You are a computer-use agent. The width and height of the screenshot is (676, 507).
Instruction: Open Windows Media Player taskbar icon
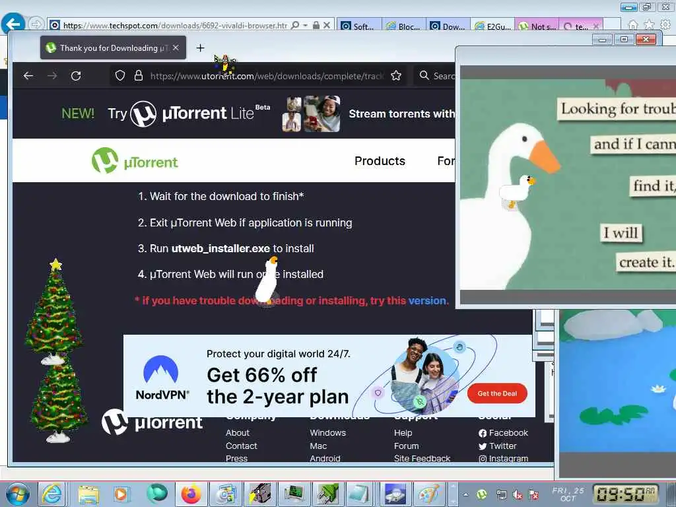point(121,494)
